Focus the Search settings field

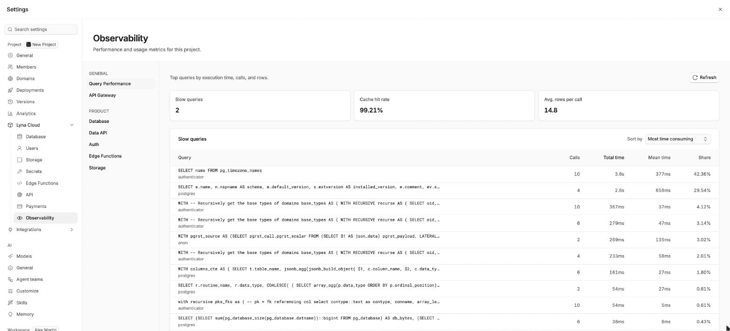coord(41,29)
